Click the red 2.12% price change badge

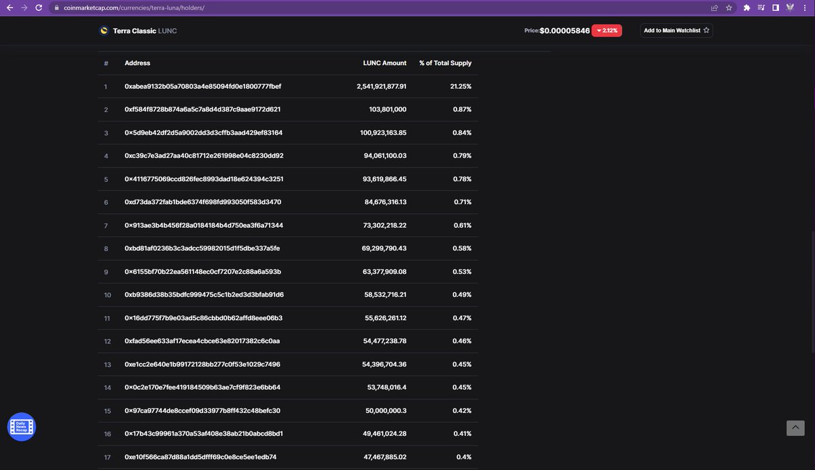click(606, 31)
